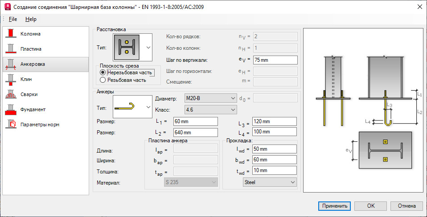427x217 pixels.
Task: Open the Сварки section icon
Action: [11, 95]
